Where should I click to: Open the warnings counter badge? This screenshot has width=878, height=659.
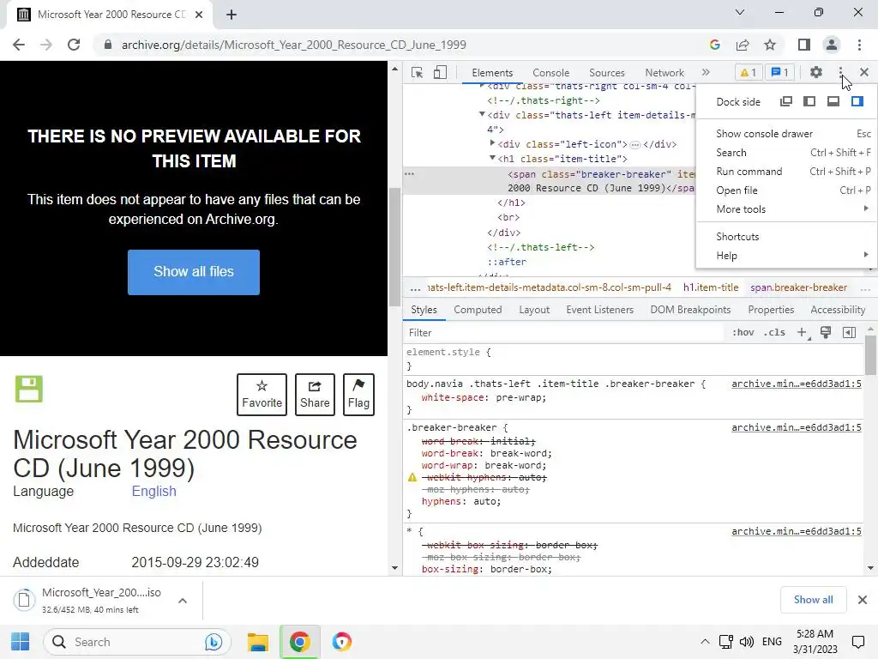pyautogui.click(x=748, y=72)
